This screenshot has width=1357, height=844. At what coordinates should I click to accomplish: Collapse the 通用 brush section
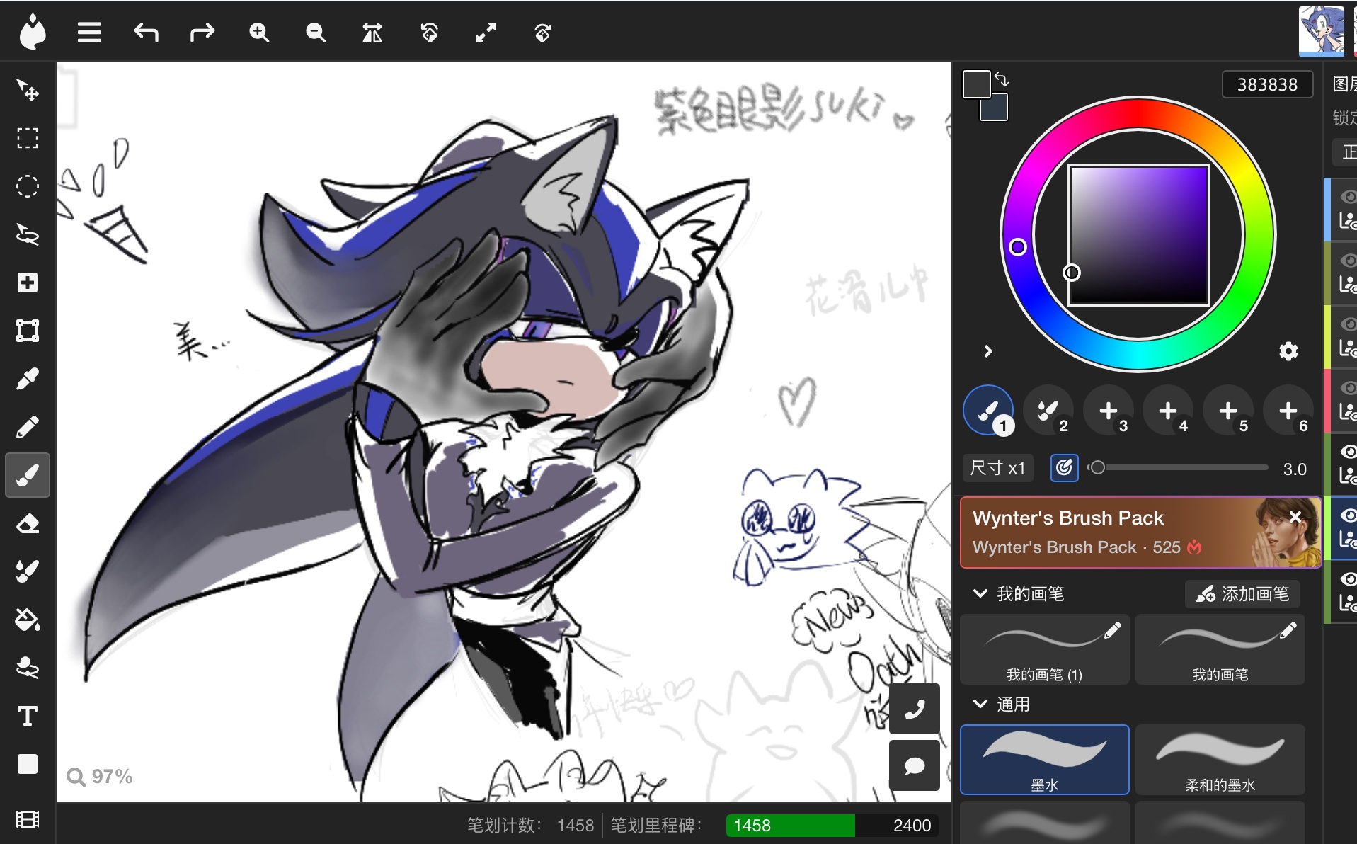tap(980, 704)
